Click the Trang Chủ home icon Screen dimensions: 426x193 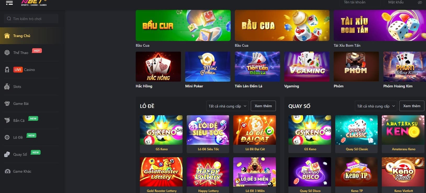7,36
